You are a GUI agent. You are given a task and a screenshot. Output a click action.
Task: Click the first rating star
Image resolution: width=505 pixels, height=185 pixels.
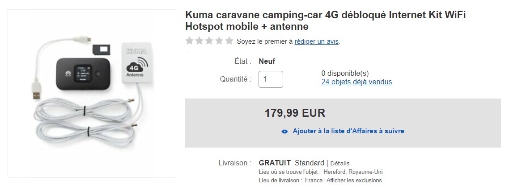pyautogui.click(x=190, y=41)
